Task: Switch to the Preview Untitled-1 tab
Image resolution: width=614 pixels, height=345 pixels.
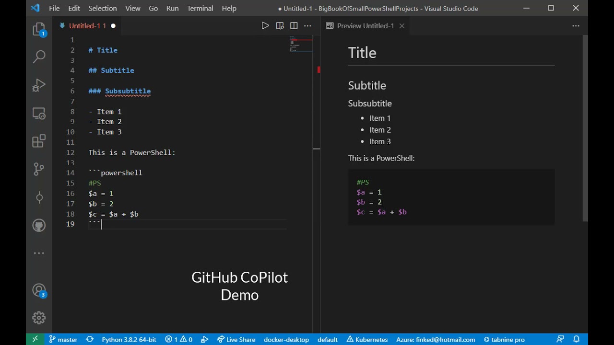Action: [x=366, y=26]
